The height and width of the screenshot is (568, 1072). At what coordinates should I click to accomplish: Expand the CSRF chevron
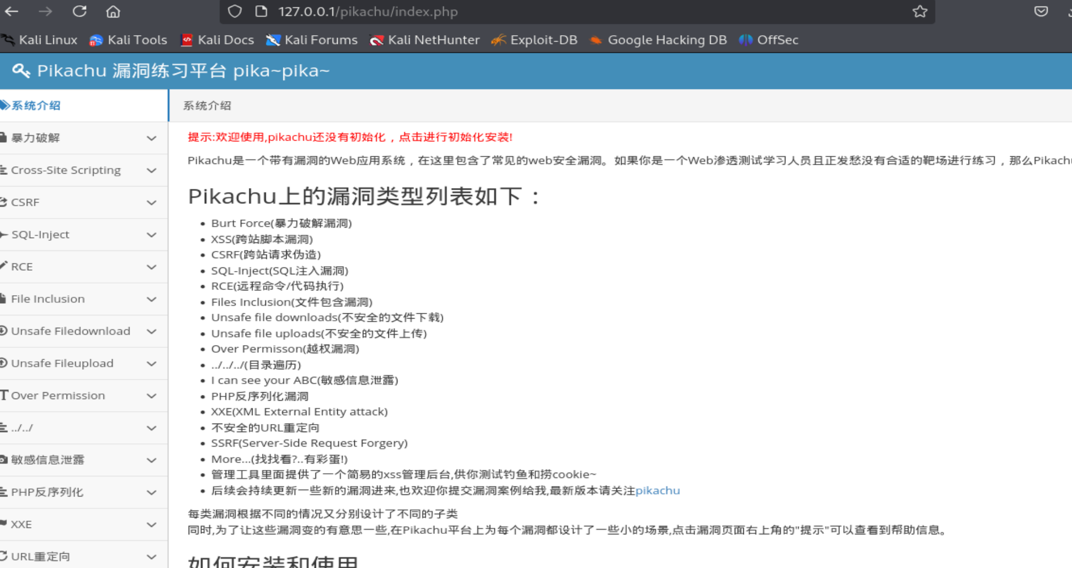tap(151, 203)
